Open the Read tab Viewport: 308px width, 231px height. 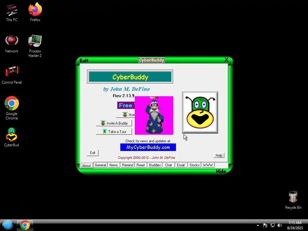(141, 165)
